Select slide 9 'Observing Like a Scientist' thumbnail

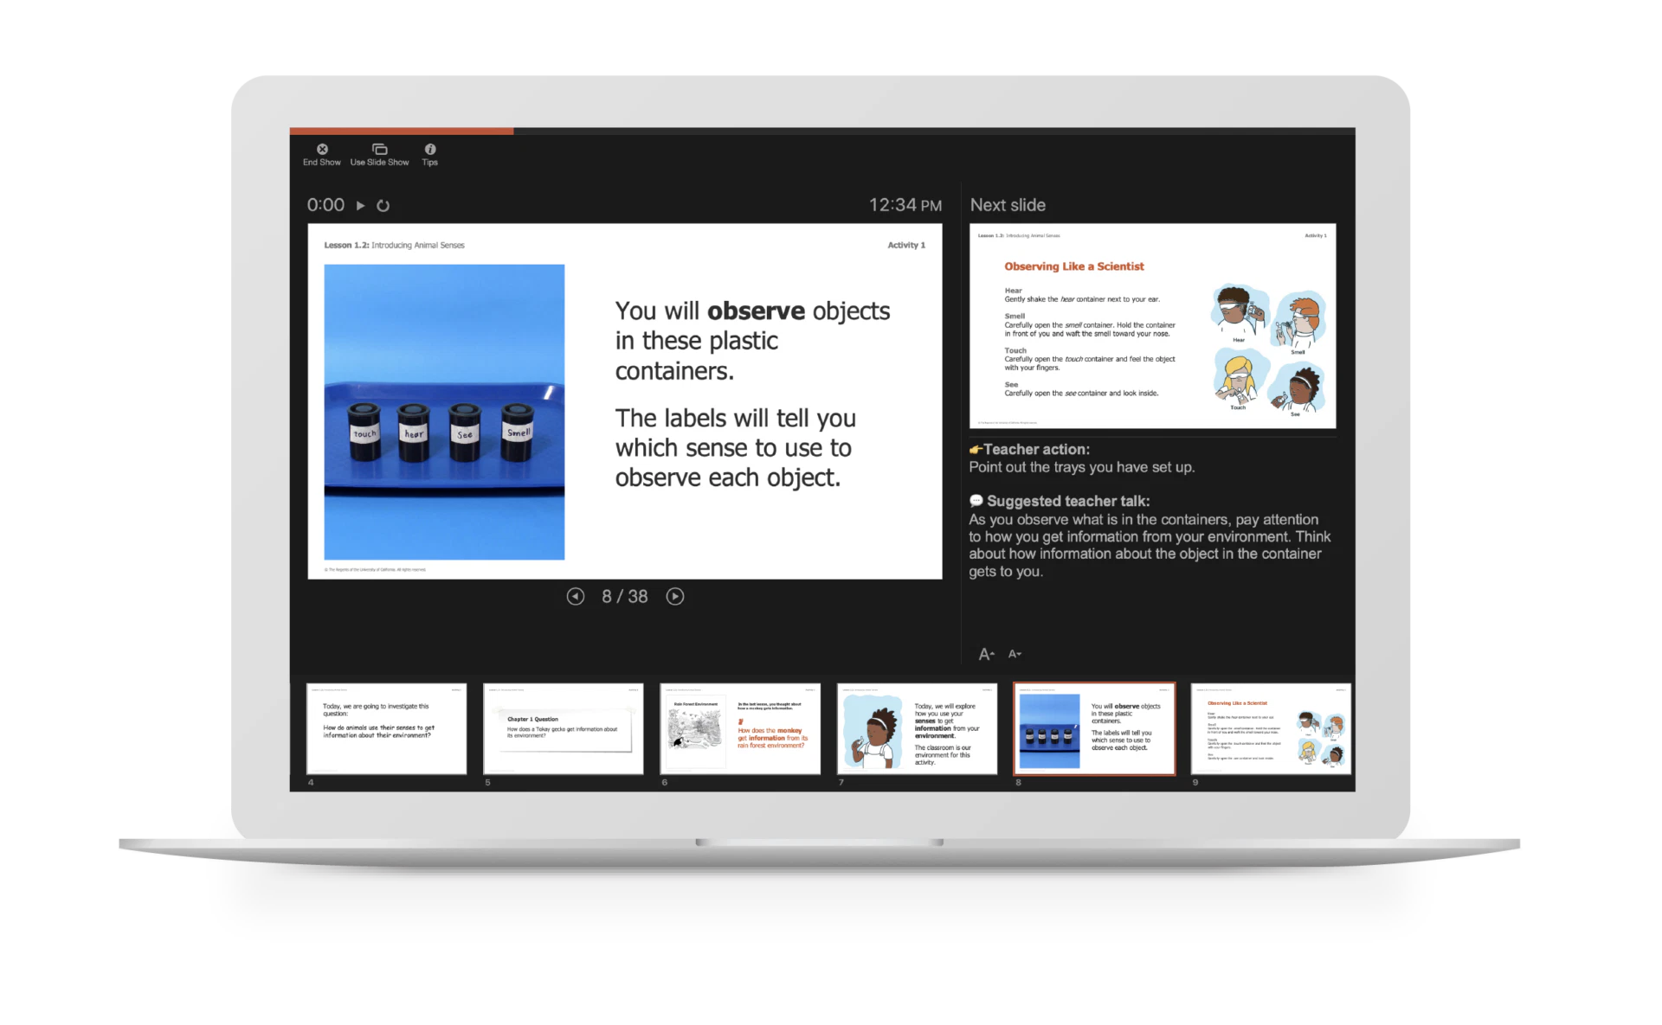coord(1271,728)
